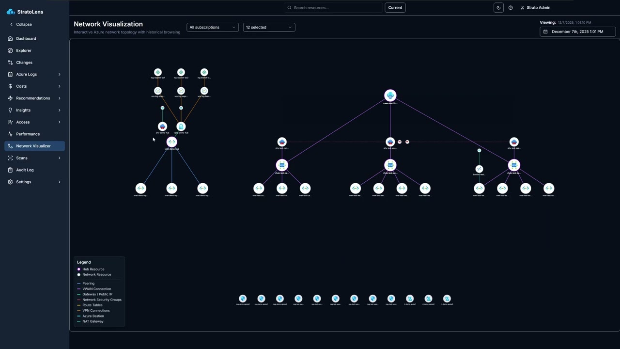Screen dimensions: 620x349
Task: Select the rt-demo-spoke2 route table node
Action: pyautogui.click(x=428, y=299)
